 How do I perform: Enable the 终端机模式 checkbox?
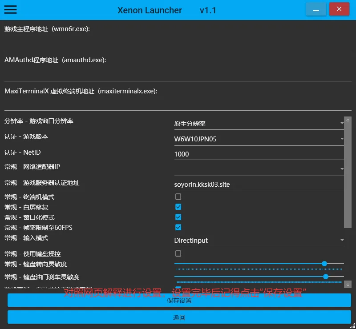click(178, 197)
